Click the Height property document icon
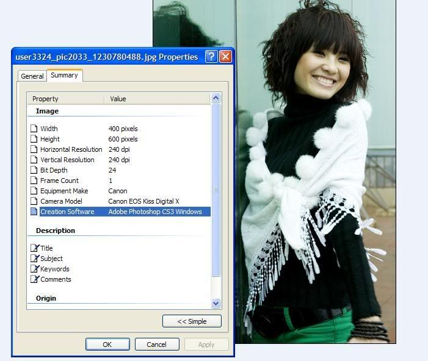Viewport: 428px width, 361px height. (x=34, y=139)
